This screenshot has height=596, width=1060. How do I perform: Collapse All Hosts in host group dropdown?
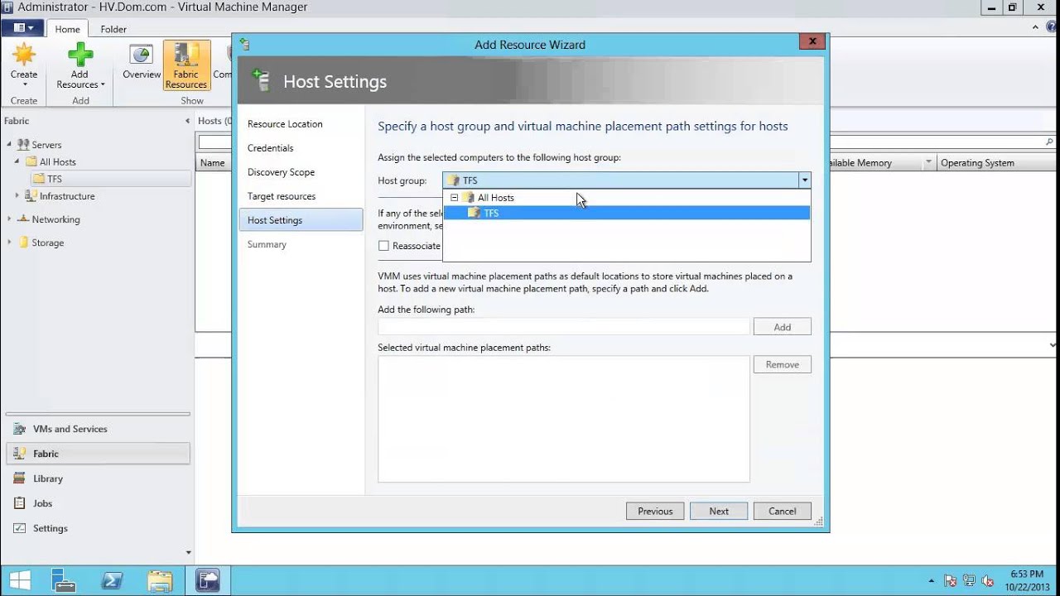click(454, 198)
